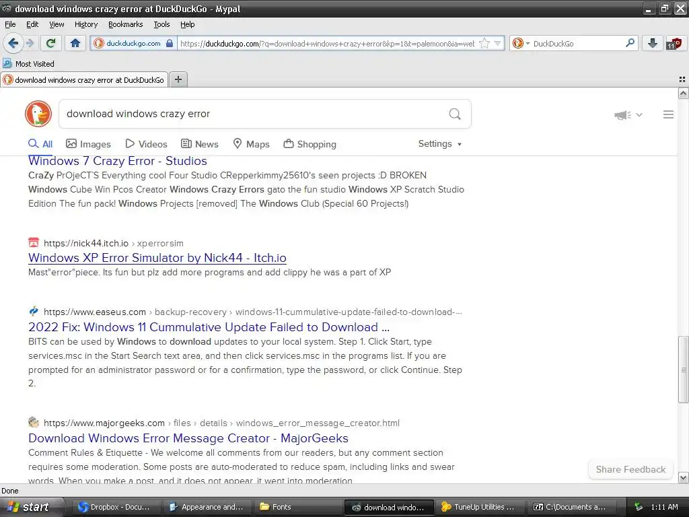689x517 pixels.
Task: Click the 1:11 AM taskbar clock
Action: [x=664, y=507]
